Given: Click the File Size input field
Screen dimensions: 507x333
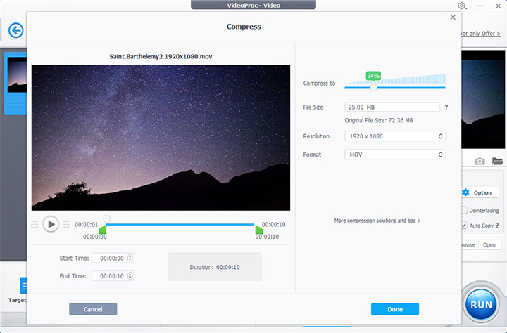Looking at the screenshot, I should (392, 107).
